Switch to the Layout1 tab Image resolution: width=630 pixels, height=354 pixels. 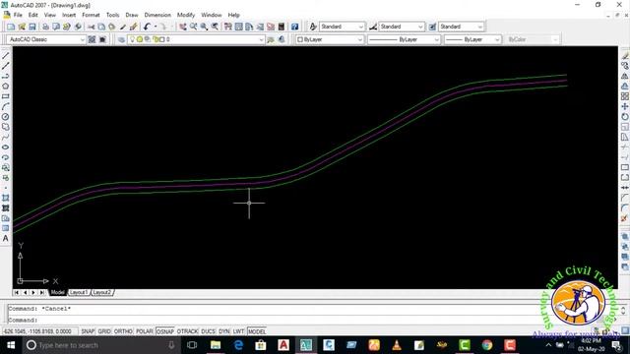point(79,293)
